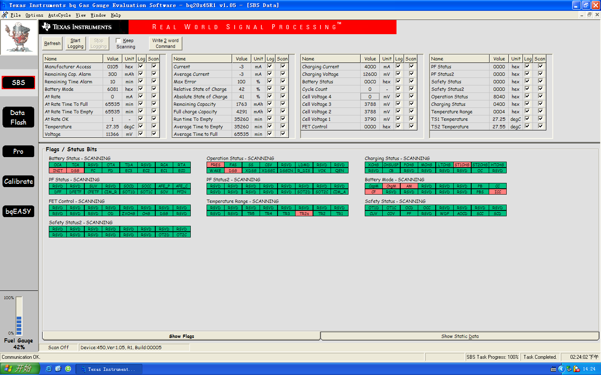Launch Internet Explorer from the quick launch bar
The image size is (601, 375).
coord(49,369)
